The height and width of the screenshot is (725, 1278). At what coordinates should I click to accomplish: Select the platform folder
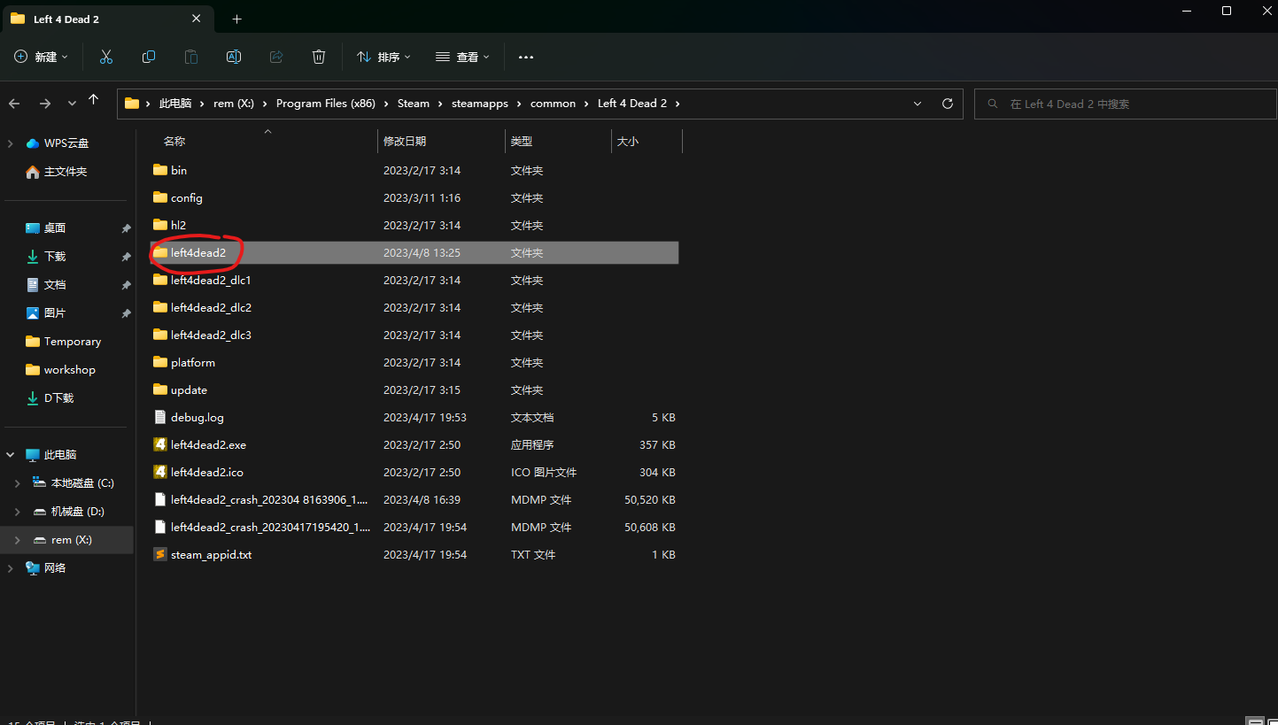(414, 362)
